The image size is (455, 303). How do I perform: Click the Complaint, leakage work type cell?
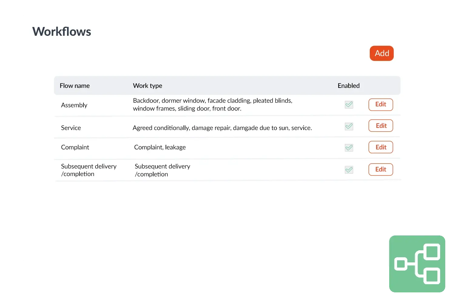pyautogui.click(x=160, y=147)
